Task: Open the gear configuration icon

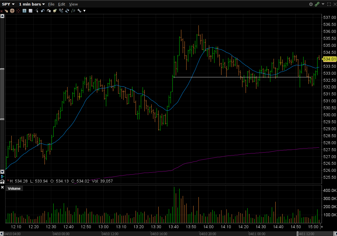Action: tap(311, 4)
